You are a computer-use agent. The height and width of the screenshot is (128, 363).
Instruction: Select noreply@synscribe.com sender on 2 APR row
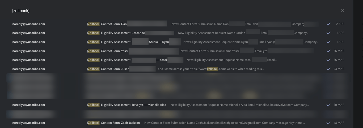(28, 24)
